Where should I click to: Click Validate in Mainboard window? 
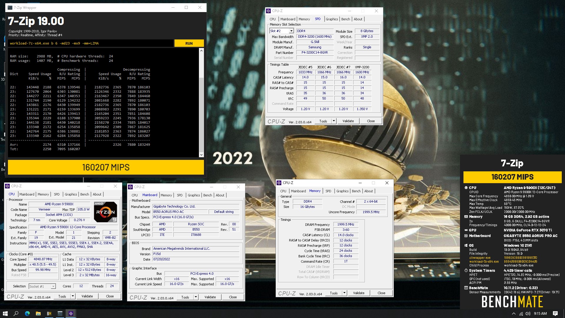coord(210,297)
